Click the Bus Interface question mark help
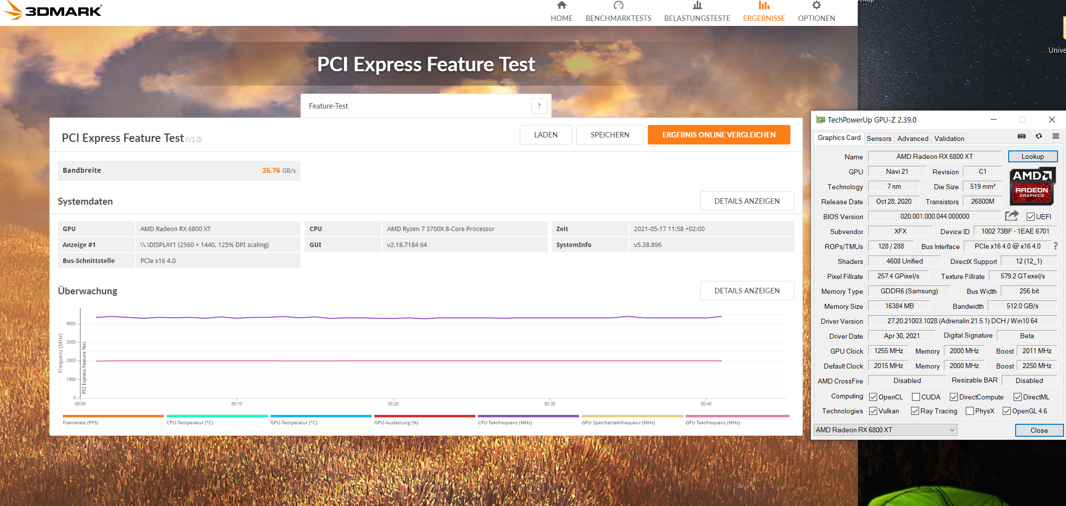 [1056, 246]
